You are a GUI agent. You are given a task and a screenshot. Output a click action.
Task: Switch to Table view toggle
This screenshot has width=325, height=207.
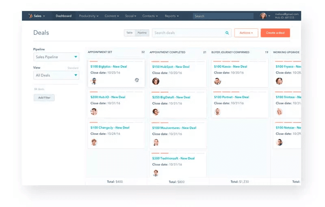[x=129, y=33]
